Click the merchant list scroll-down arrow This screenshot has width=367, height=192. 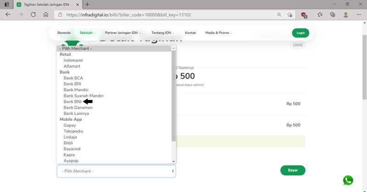click(x=173, y=161)
